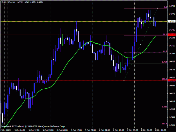The width and height of the screenshot is (176, 132).
Task: Click the 1.4670 price axis value
Action: 171,70
